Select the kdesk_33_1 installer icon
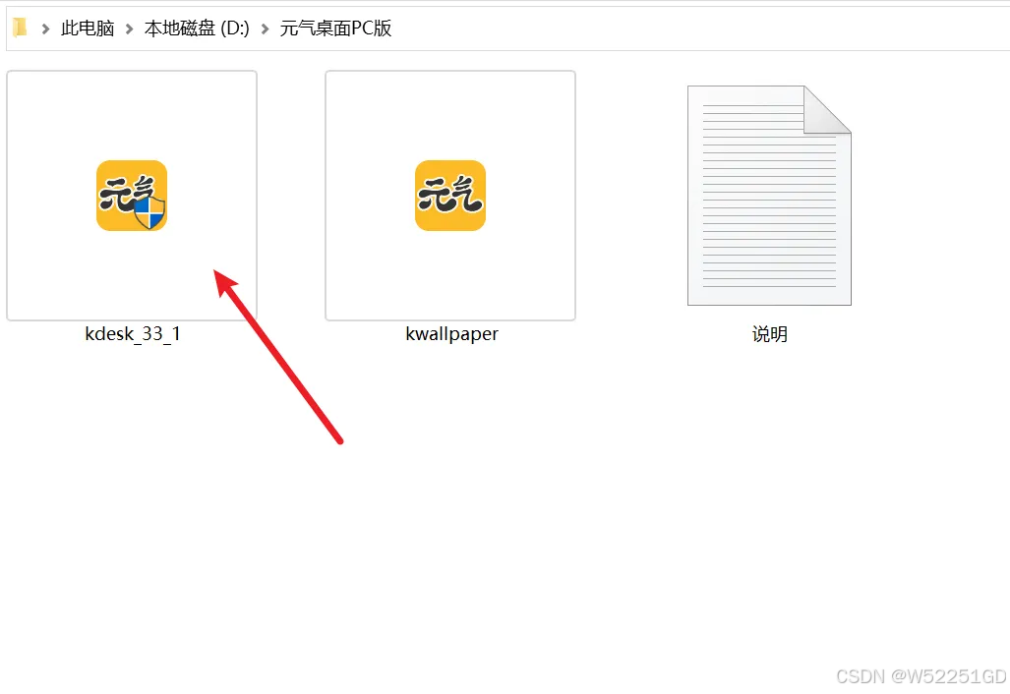 click(132, 196)
